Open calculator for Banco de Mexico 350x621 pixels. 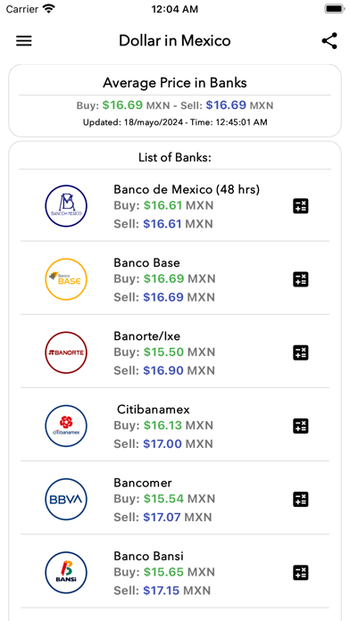click(301, 206)
